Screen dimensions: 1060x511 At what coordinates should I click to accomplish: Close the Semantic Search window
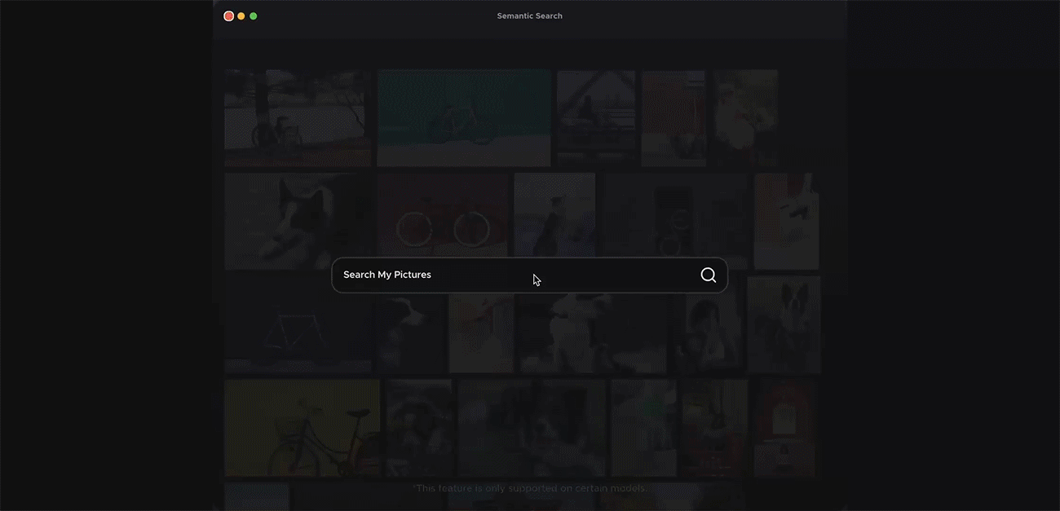229,16
